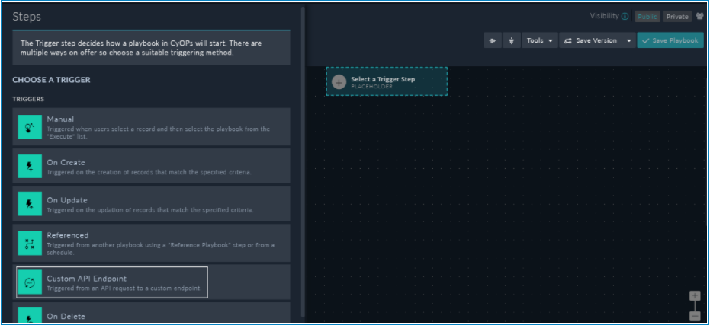Zoom out the canvas with minus button
Viewport: 710px width, 325px height.
click(x=694, y=315)
